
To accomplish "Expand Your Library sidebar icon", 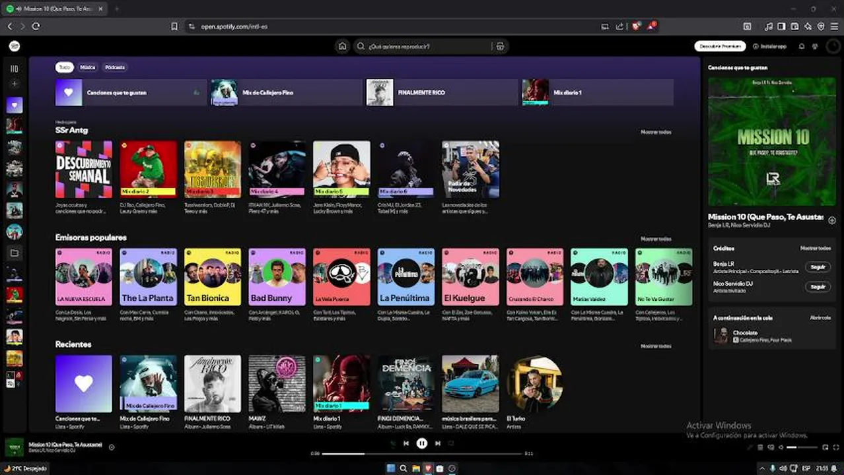I will tap(15, 69).
